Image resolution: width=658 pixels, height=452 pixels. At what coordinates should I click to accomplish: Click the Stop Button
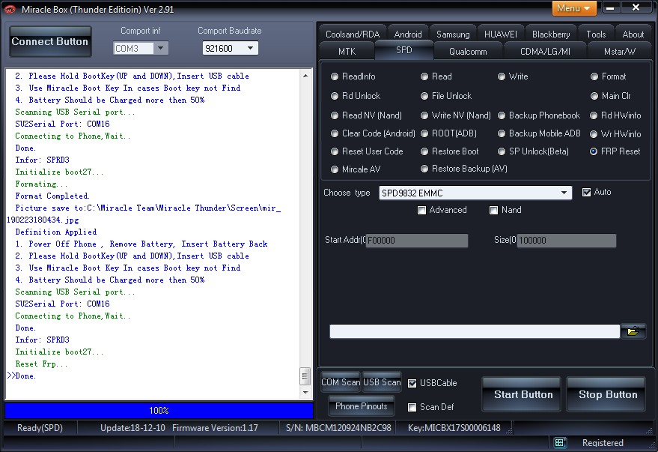(607, 394)
